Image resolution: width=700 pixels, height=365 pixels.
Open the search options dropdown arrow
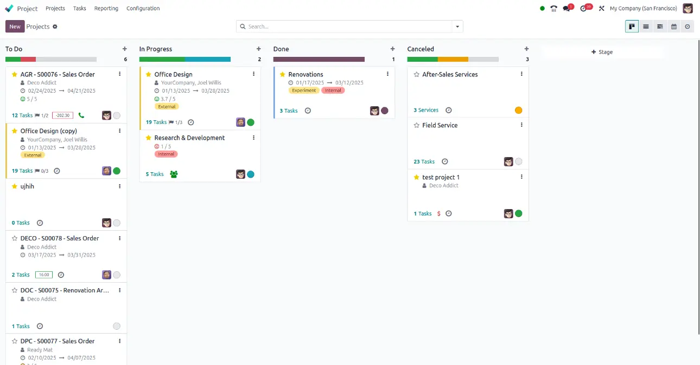[457, 27]
